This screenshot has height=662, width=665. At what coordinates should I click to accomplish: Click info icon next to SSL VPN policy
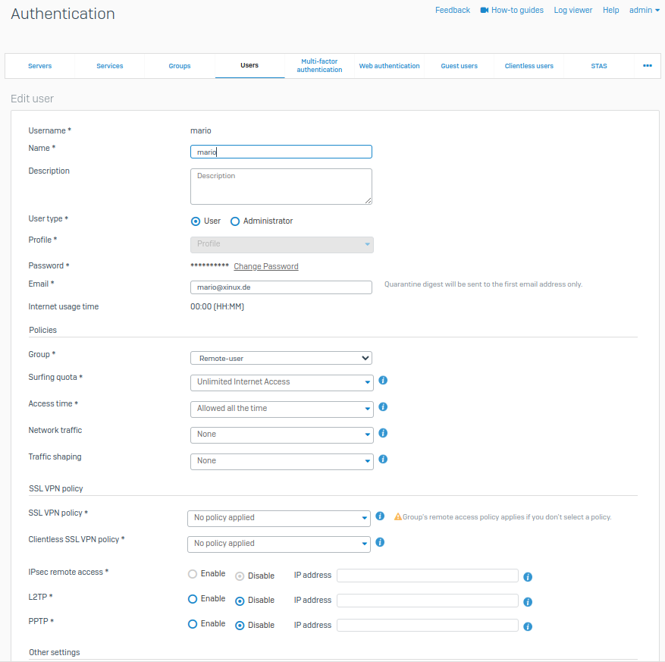[x=380, y=516]
